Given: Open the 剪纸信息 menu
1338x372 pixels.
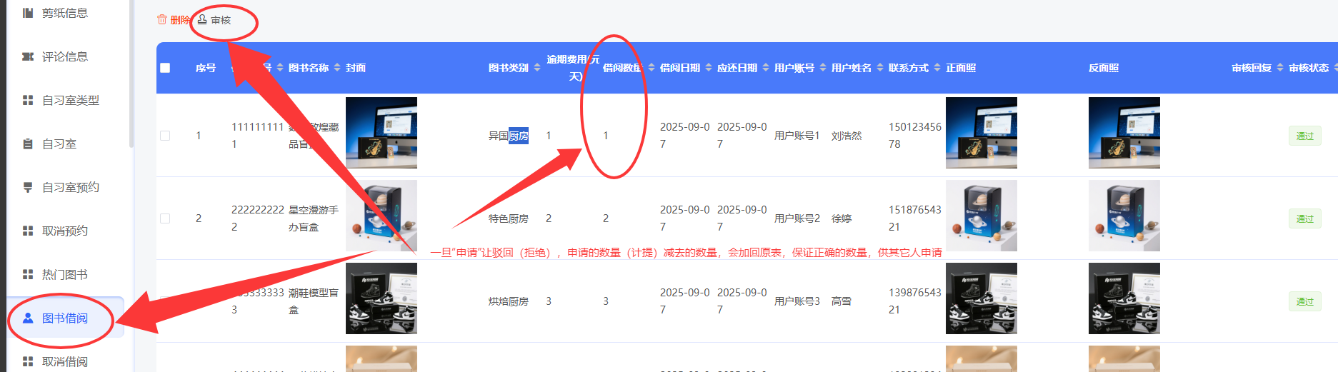Looking at the screenshot, I should (64, 13).
